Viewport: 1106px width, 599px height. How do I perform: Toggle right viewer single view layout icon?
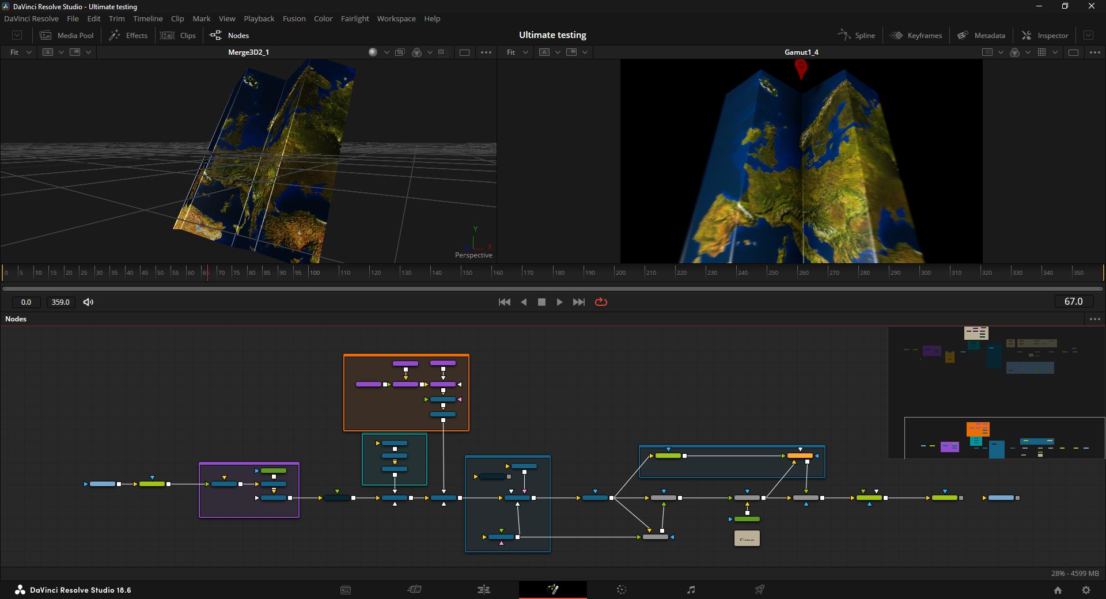click(x=1073, y=52)
